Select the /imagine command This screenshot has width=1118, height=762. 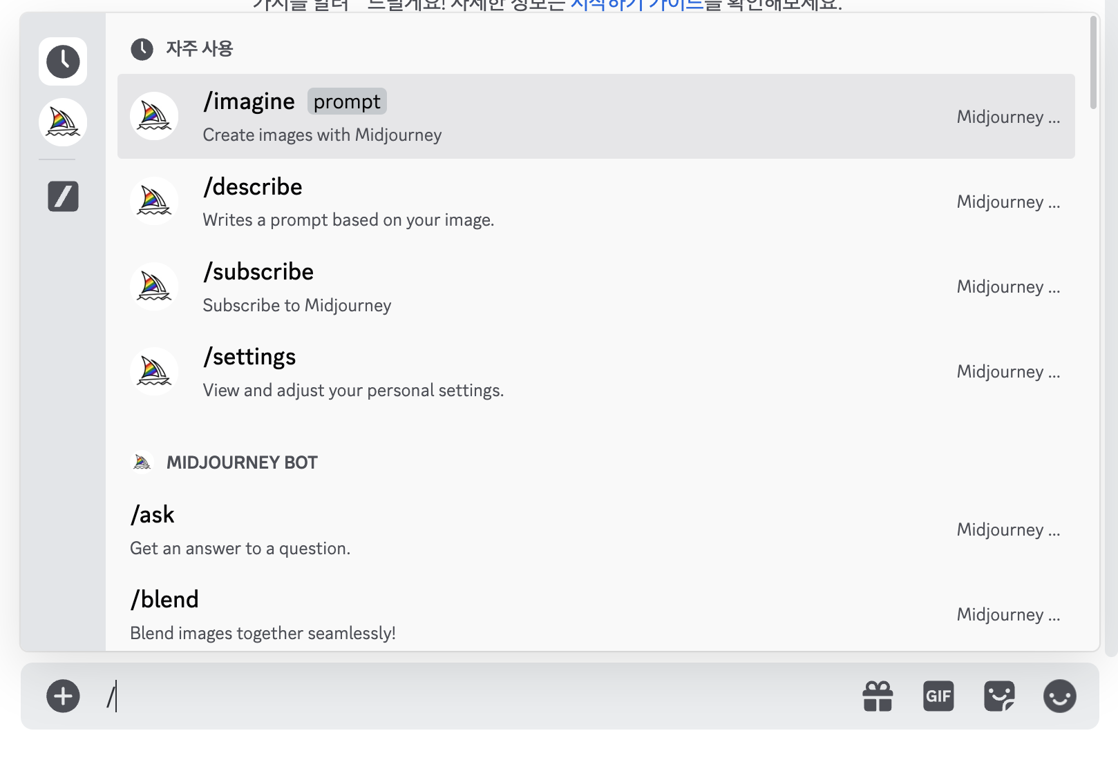596,116
